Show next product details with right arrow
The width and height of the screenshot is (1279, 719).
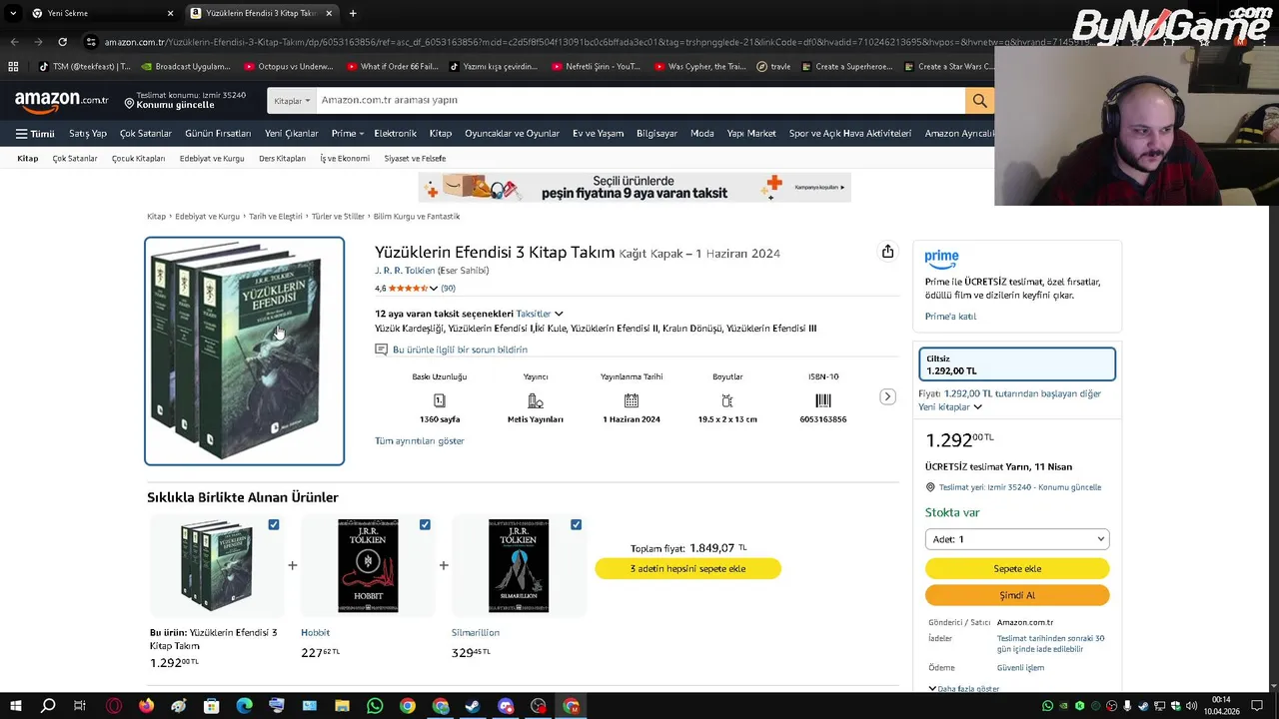click(x=887, y=396)
